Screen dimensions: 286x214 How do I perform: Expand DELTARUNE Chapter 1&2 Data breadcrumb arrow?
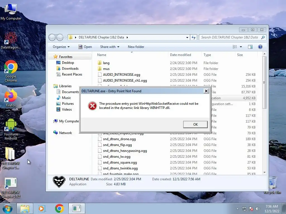click(127, 37)
